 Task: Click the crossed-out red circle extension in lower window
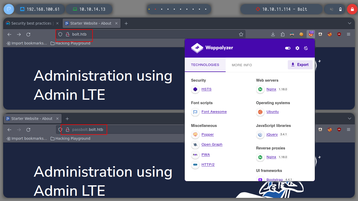330,130
